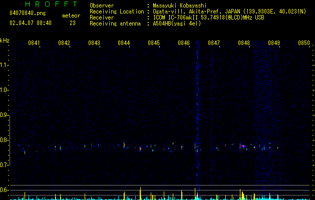Click the 0.9 frequency axis label
The width and height of the screenshot is (315, 200).
pos(4,115)
